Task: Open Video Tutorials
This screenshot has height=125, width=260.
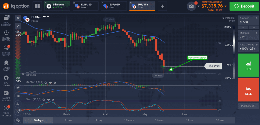Action: (x=6, y=111)
